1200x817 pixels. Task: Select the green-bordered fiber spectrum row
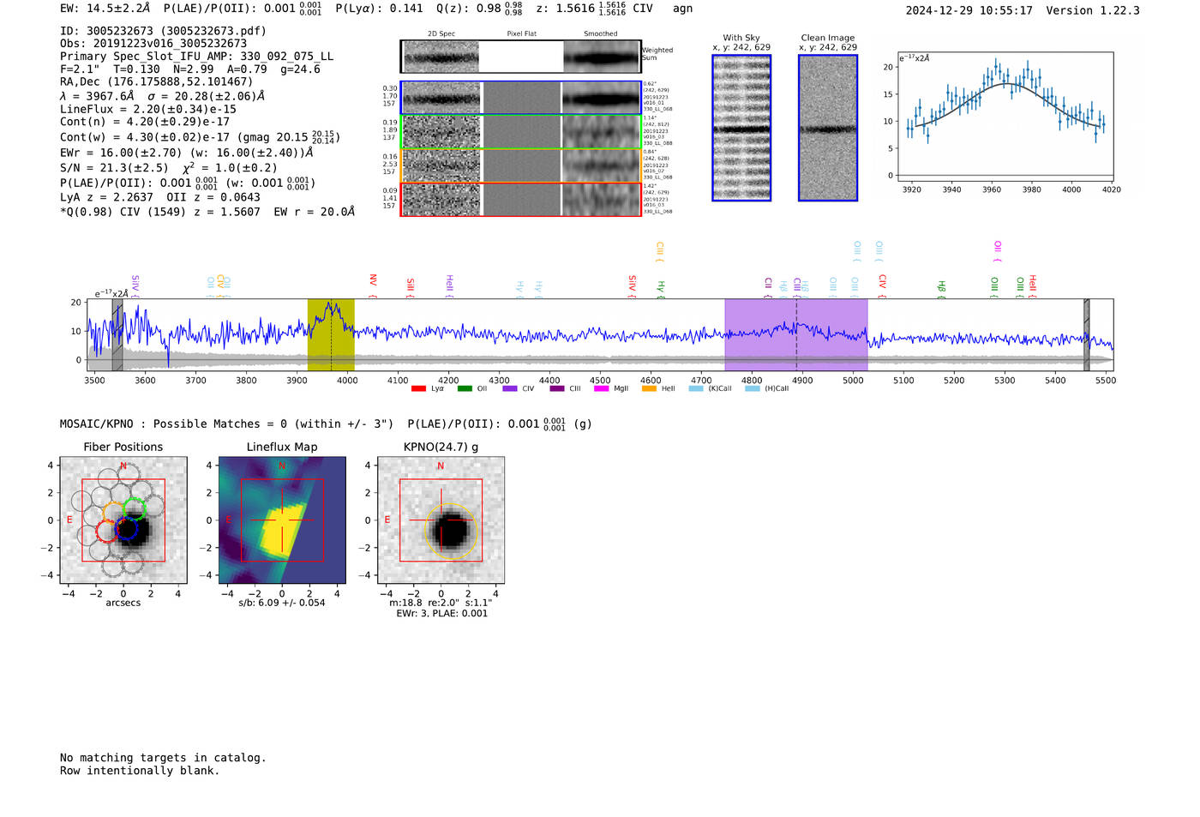[x=521, y=132]
